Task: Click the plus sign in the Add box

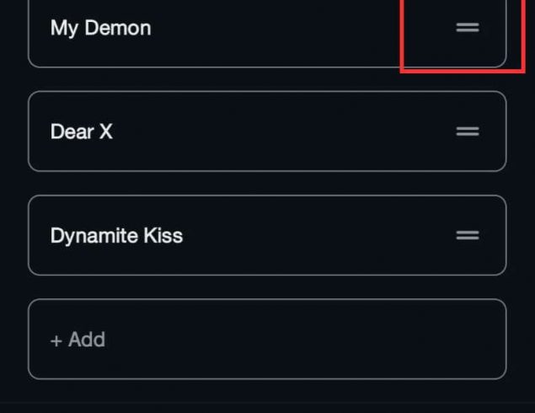Action: coord(56,340)
